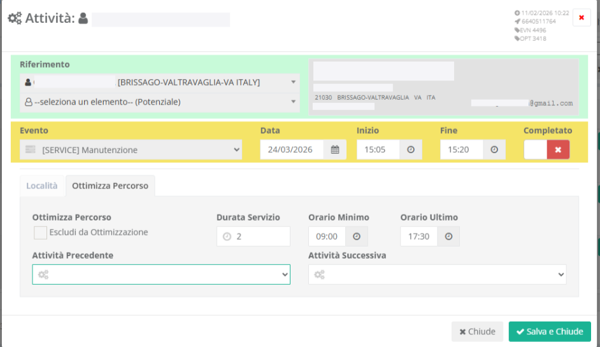Screen dimensions: 600x347
Task: Open the Attività Precedente dropdown
Action: [x=161, y=275]
